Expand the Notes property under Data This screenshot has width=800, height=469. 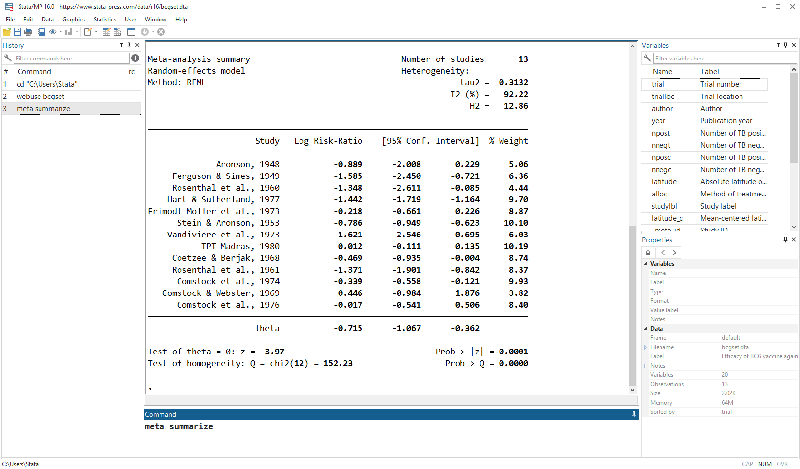click(645, 366)
